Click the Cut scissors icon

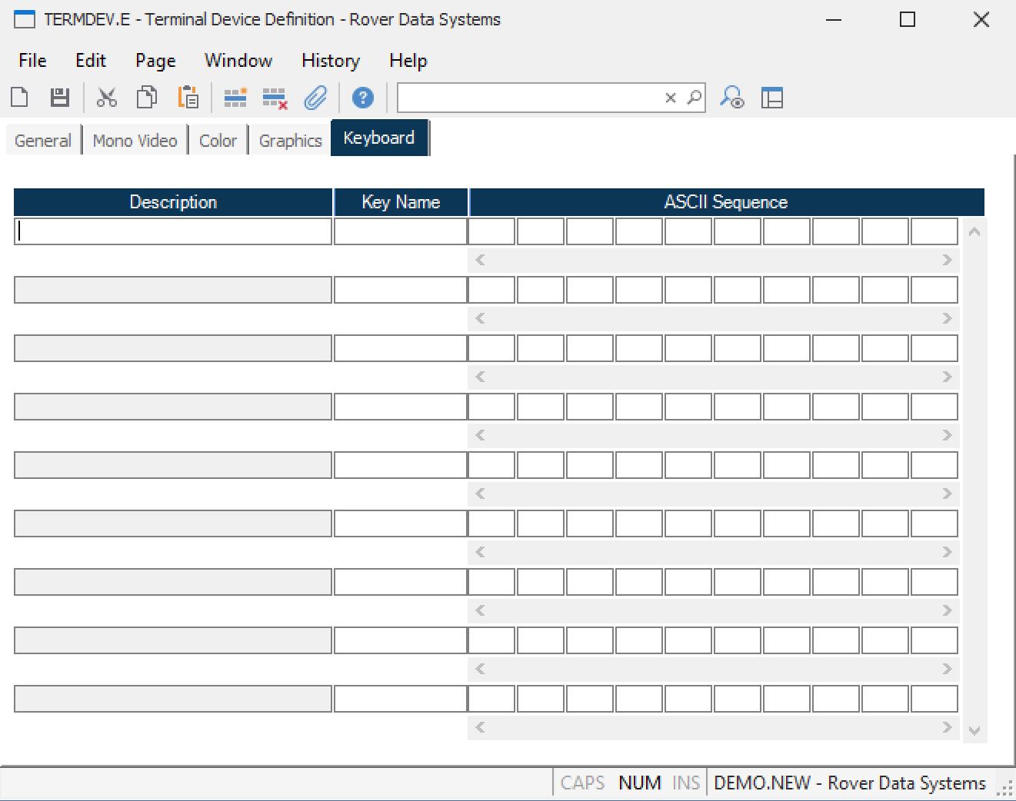click(106, 98)
